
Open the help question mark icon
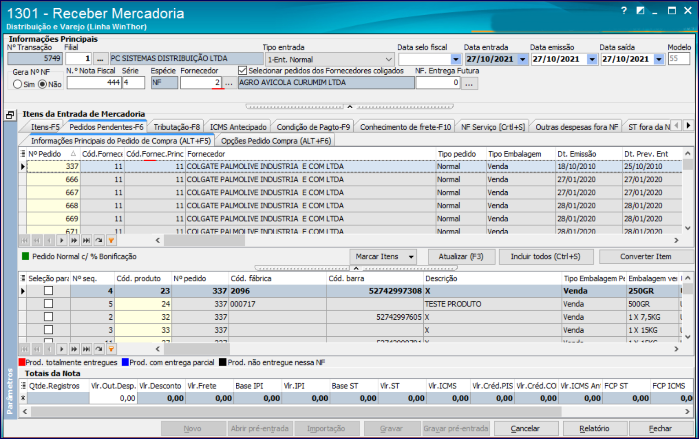(624, 11)
